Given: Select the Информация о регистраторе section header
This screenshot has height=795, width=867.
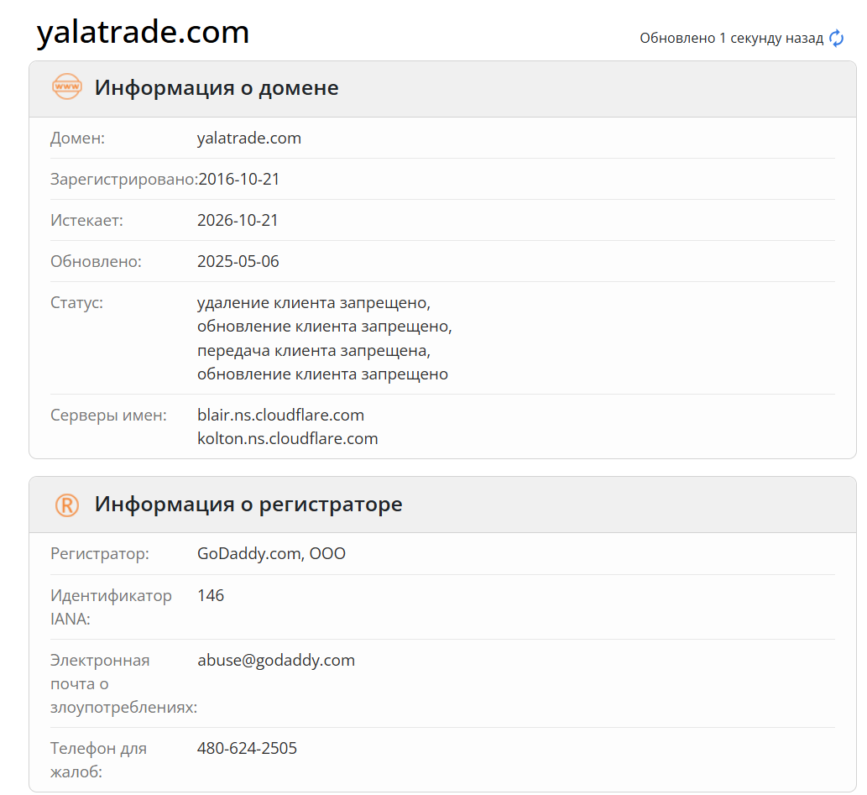Looking at the screenshot, I should pos(249,505).
